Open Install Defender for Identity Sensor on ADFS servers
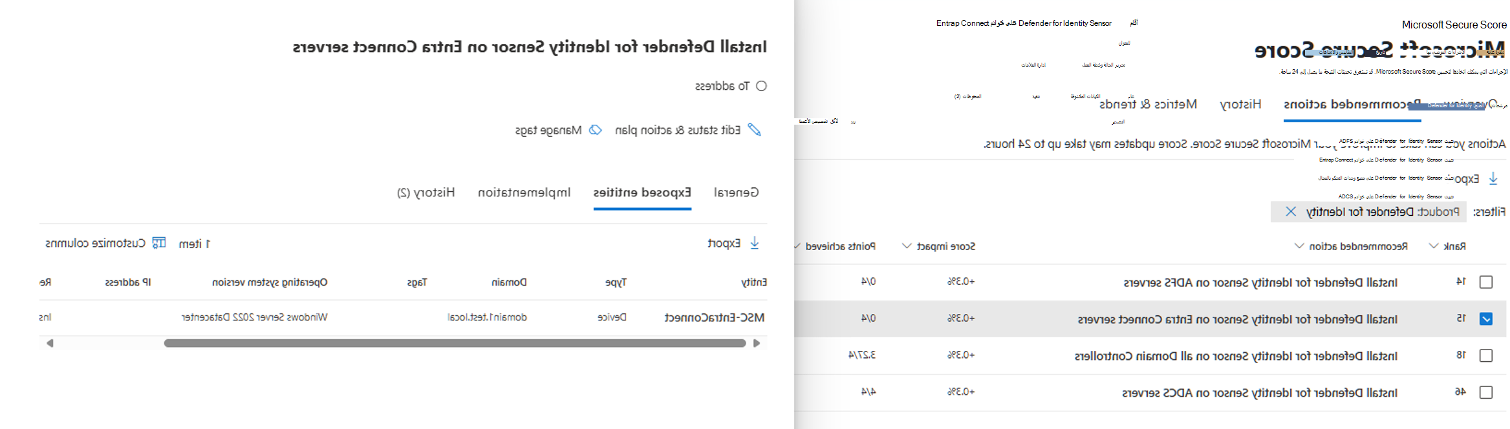Screen dimensions: 1510x429 point(1260,282)
